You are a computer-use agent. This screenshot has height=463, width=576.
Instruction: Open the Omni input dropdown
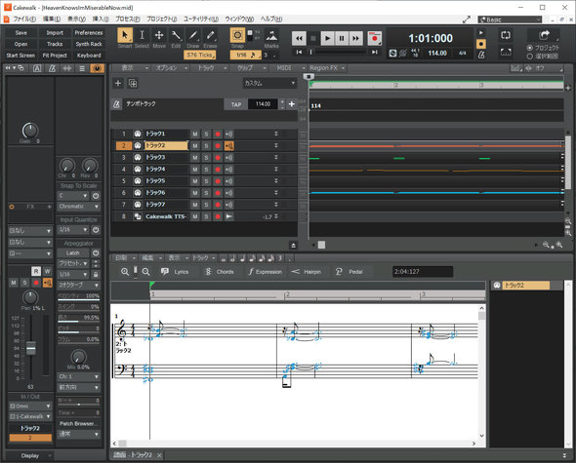tap(30, 406)
